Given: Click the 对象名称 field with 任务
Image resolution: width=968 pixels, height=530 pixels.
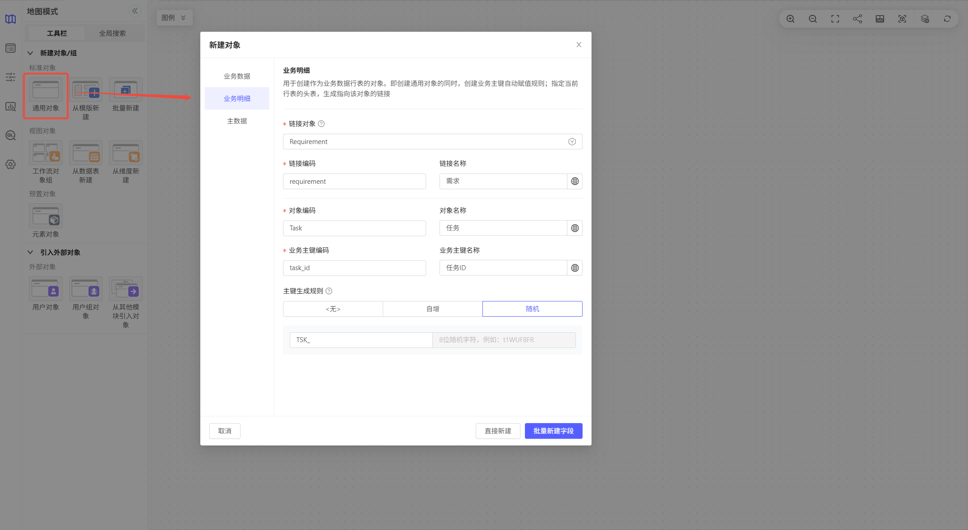Looking at the screenshot, I should [503, 228].
